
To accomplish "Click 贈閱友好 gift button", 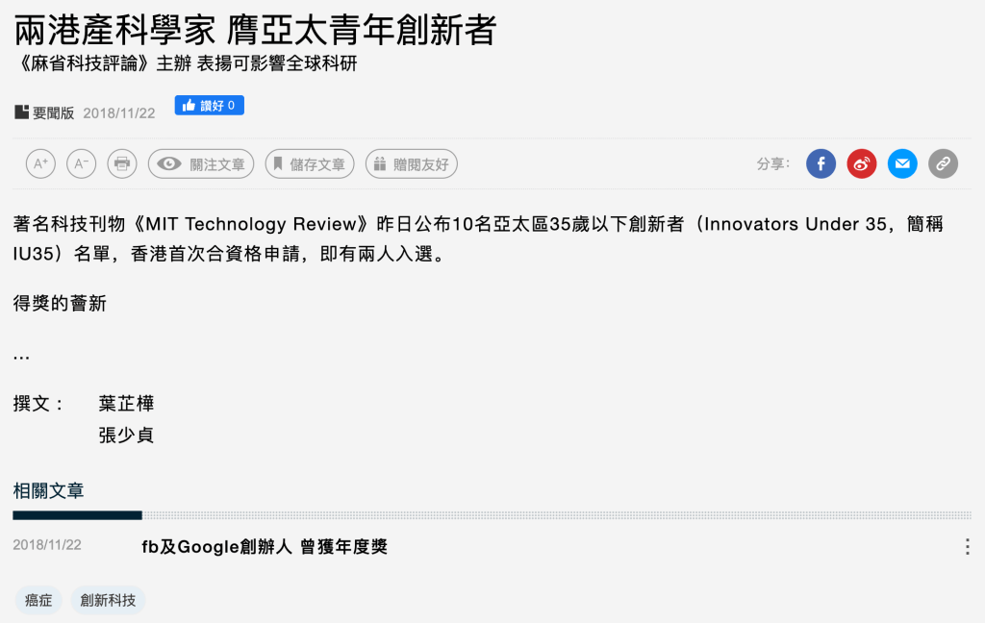I will (412, 164).
